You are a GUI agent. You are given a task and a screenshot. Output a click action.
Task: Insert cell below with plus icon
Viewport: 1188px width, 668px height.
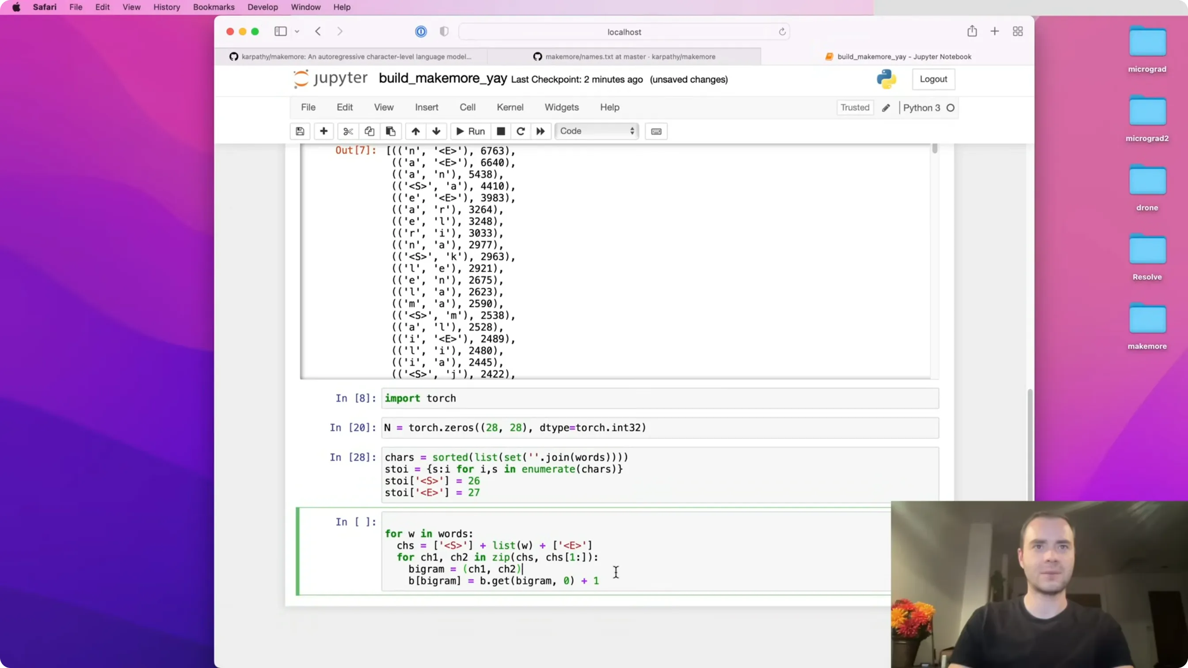coord(324,131)
